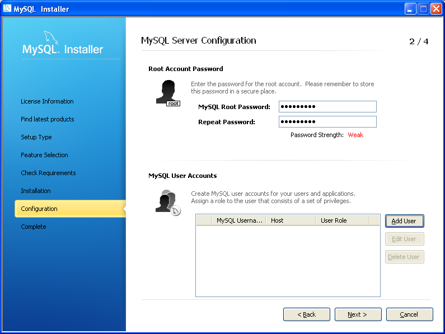Viewport: 445px width, 334px height.
Task: Sort by MySQL Username column header
Action: (x=238, y=220)
